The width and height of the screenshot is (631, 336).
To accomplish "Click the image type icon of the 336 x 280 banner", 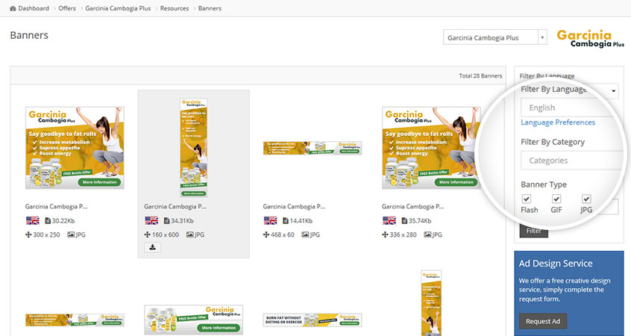I will tap(428, 234).
